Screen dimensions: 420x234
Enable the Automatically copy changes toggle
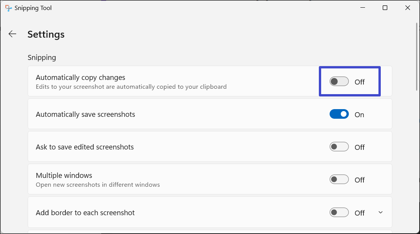coord(339,81)
